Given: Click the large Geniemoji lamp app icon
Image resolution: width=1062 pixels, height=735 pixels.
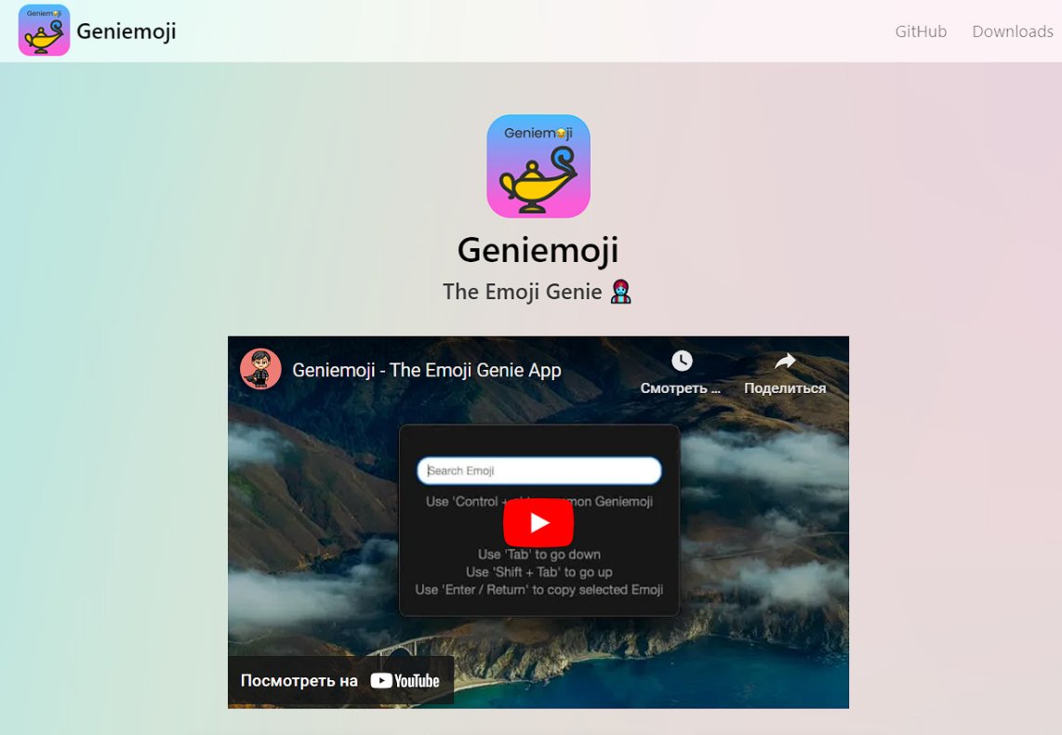Looking at the screenshot, I should click(538, 165).
